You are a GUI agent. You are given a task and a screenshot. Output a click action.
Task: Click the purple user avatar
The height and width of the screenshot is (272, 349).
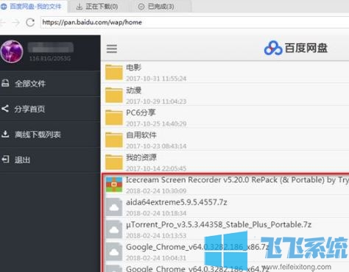(x=12, y=51)
